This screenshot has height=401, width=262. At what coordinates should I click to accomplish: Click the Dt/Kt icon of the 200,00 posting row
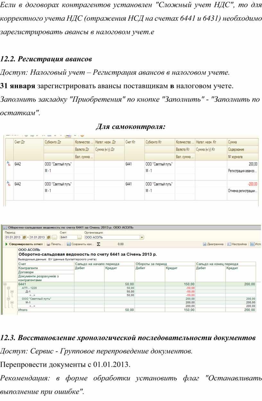coord(8,164)
